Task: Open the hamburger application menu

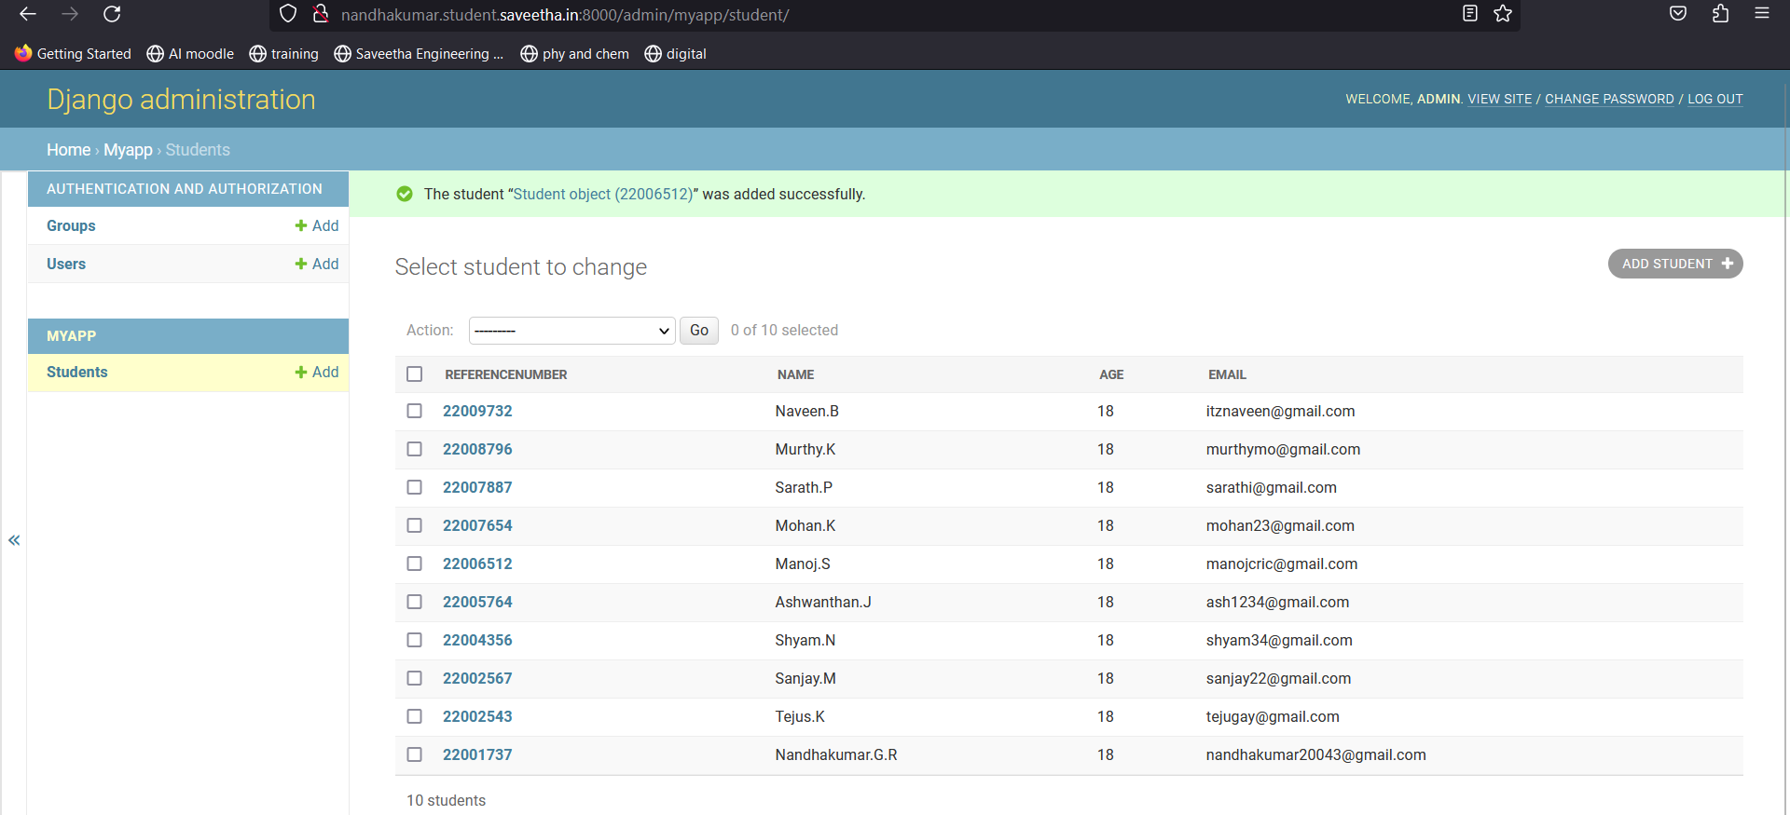Action: [x=1762, y=14]
